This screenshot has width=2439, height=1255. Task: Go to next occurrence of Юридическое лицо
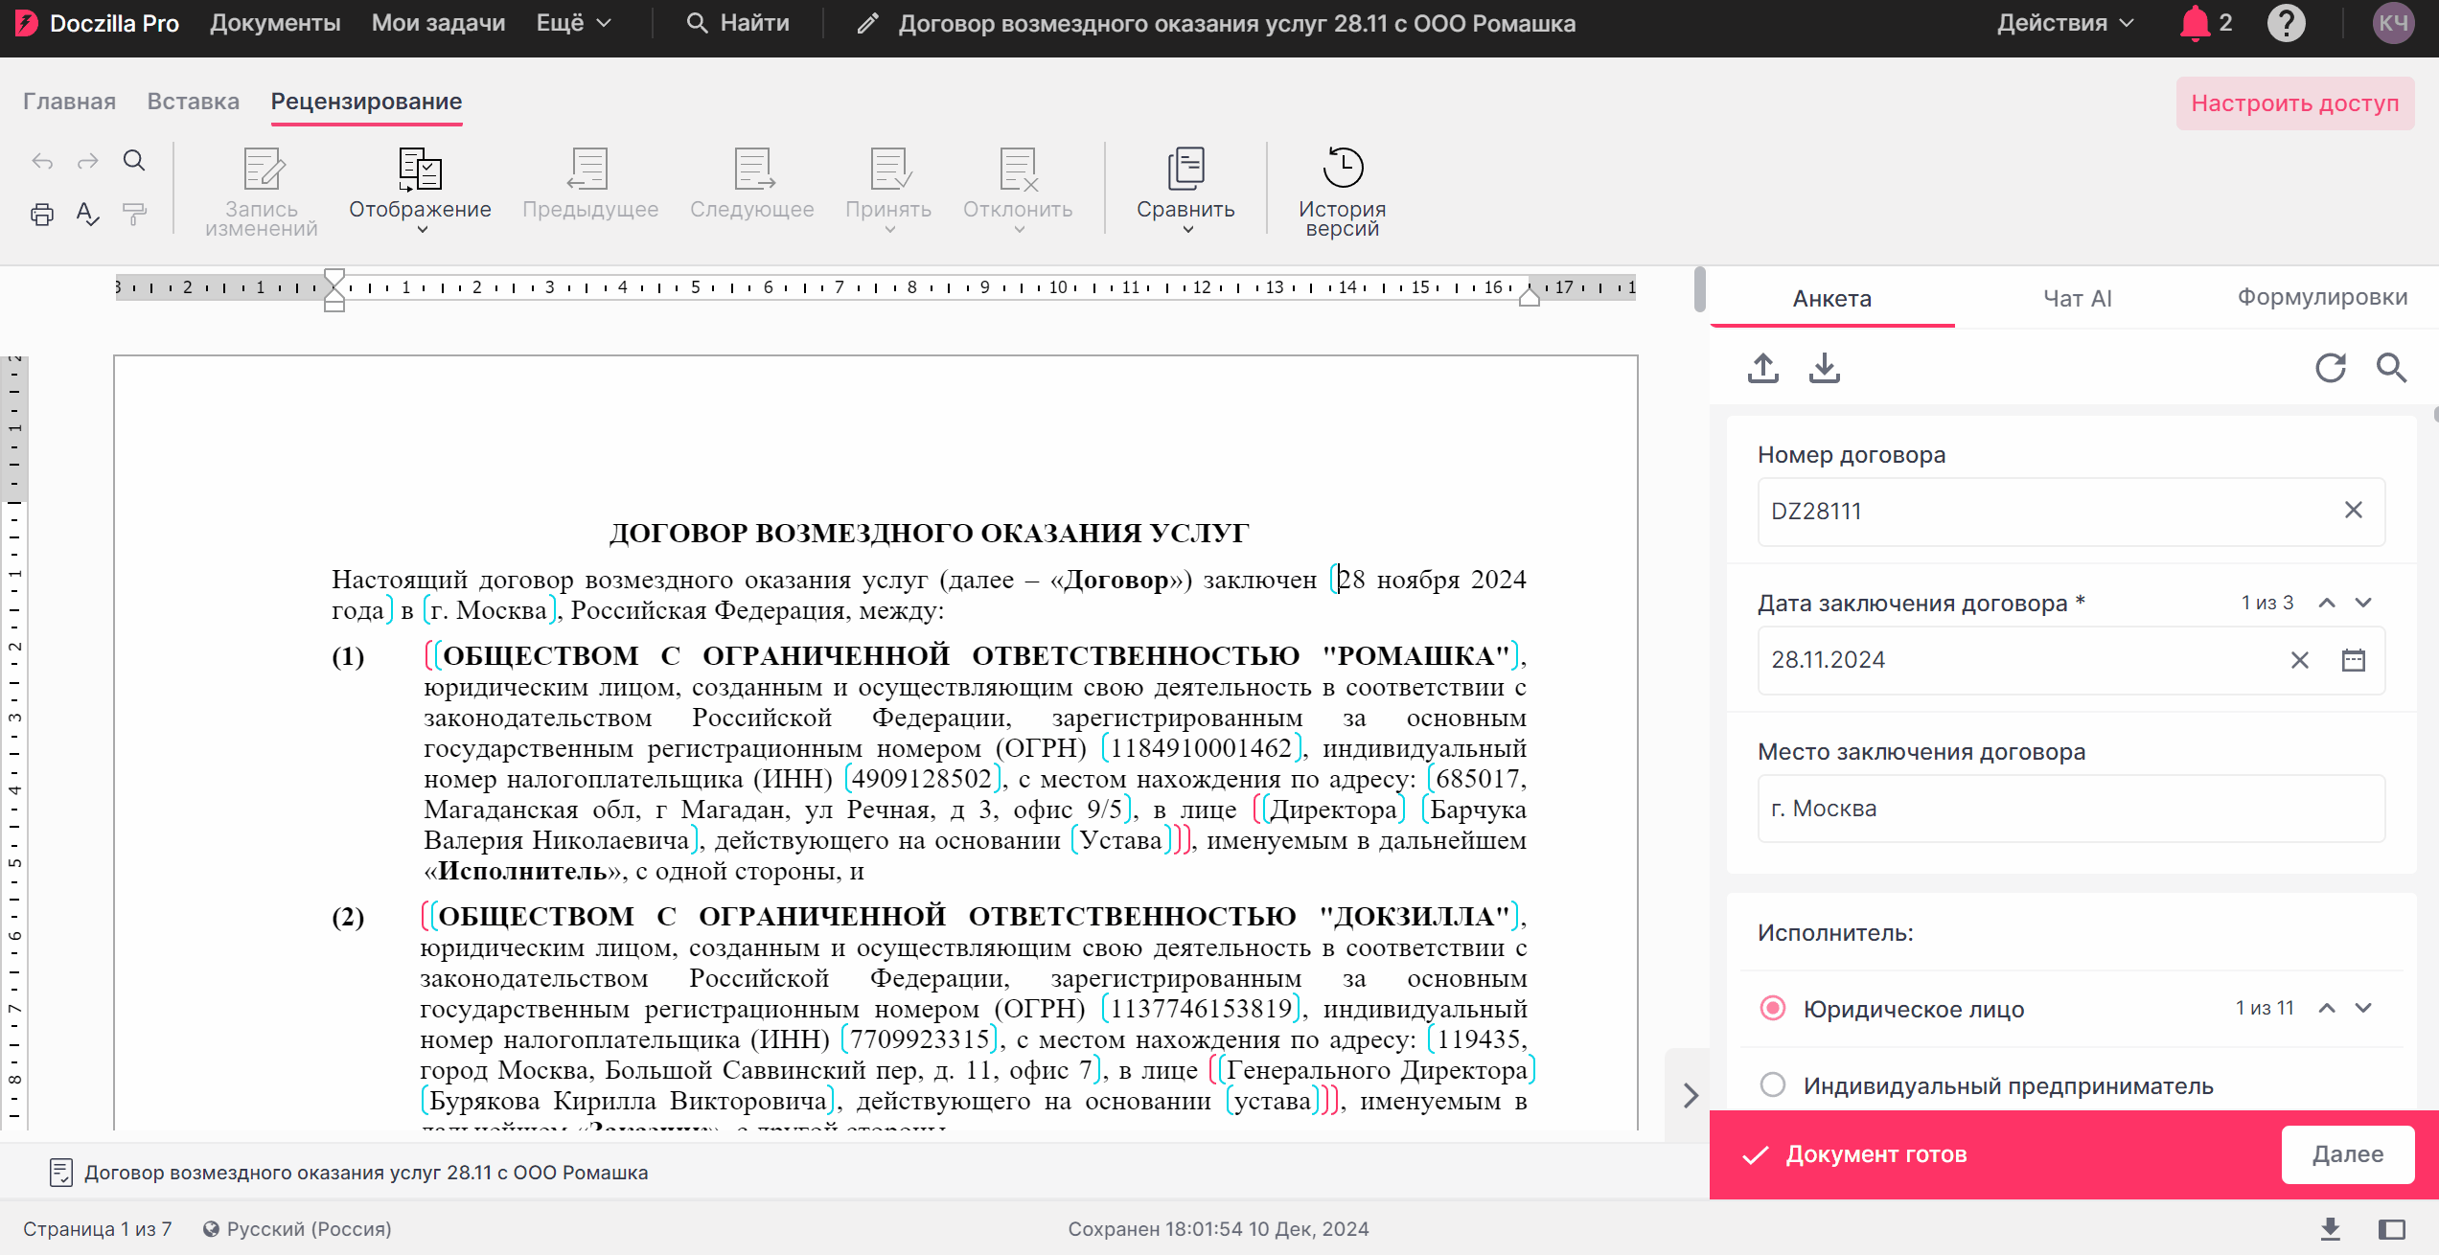2363,1008
